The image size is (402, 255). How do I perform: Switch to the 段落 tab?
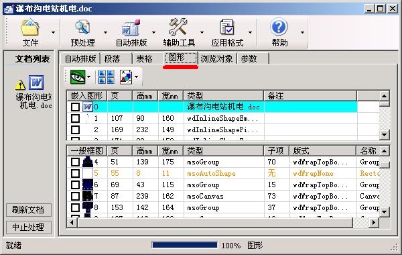pyautogui.click(x=116, y=59)
